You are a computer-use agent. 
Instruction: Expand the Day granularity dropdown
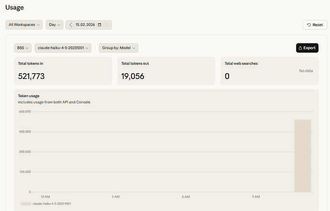point(55,24)
